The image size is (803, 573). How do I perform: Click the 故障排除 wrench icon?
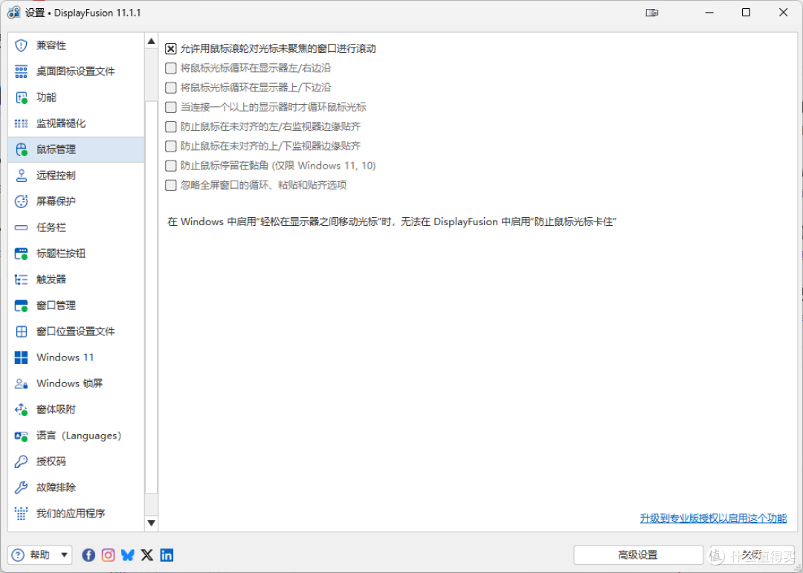[x=21, y=488]
